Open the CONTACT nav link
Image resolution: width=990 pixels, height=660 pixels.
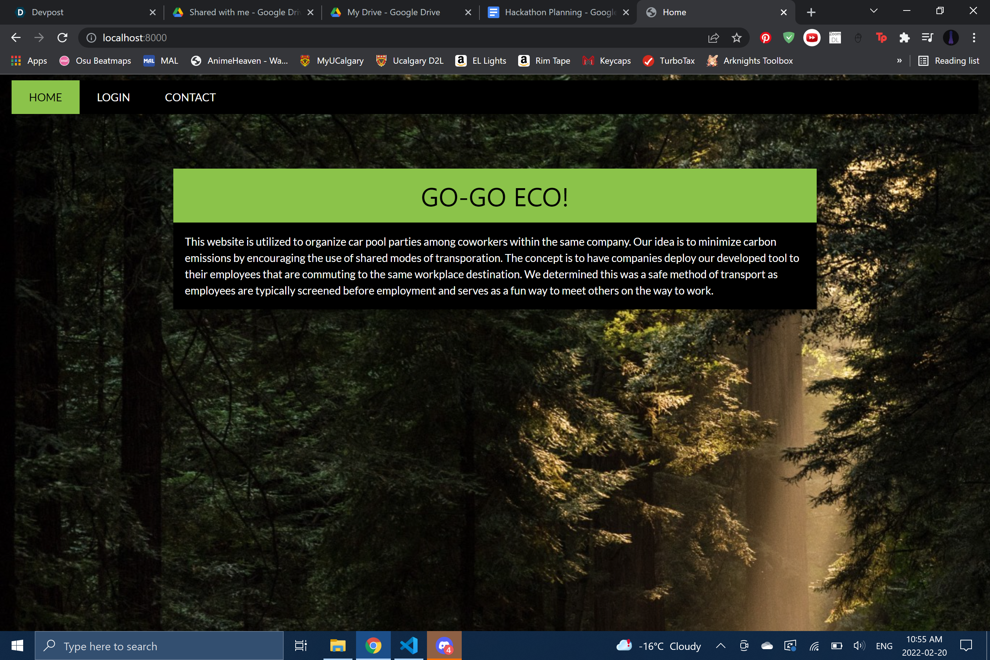[x=190, y=97]
